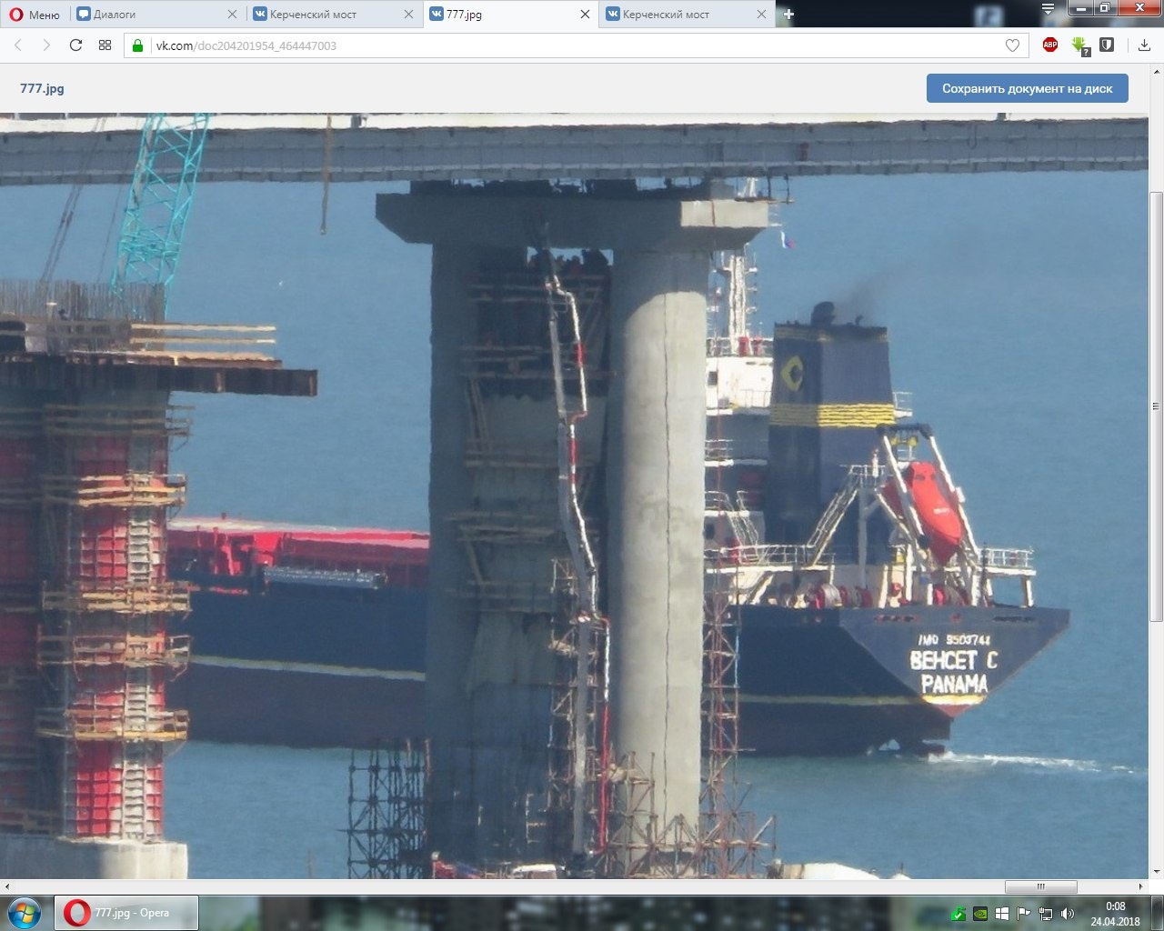Viewport: 1164px width, 931px height.
Task: Click the horizontal scrollbar thumb
Action: tap(1040, 886)
